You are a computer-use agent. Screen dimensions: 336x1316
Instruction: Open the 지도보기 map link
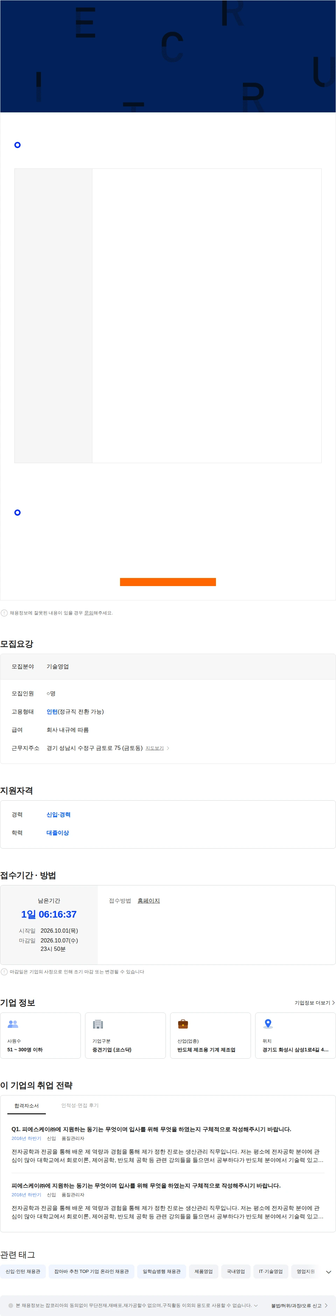click(x=154, y=748)
